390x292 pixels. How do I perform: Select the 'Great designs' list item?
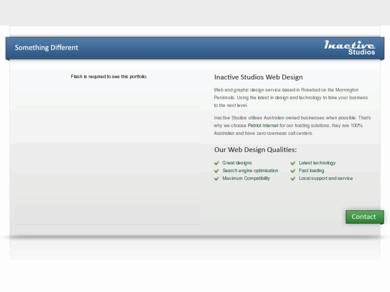237,163
